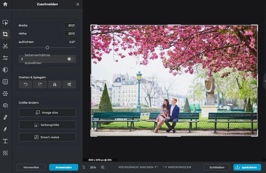Expand the collapsed right side panel
Screen dimensions: 266x173
[x=264, y=81]
